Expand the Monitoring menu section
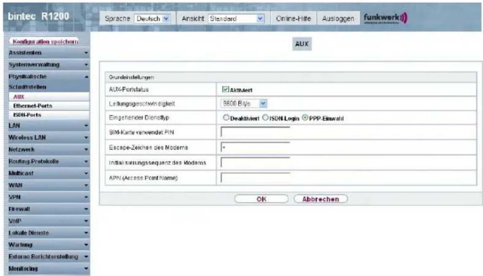The width and height of the screenshot is (483, 276). click(x=49, y=269)
